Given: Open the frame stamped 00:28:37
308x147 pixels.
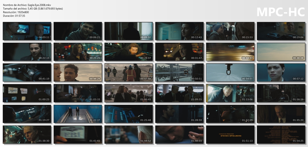Looking at the screenshot, I should click(x=128, y=52).
